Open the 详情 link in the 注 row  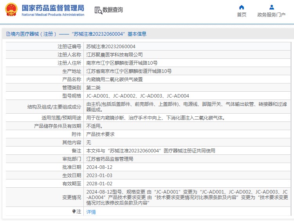coord(91,212)
